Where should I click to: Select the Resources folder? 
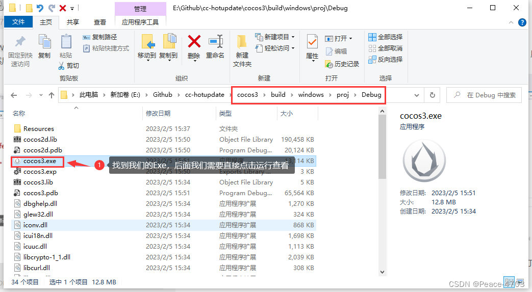tap(163, 129)
